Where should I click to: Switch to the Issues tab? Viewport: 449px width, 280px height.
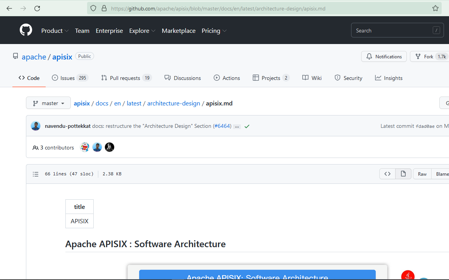tap(70, 78)
